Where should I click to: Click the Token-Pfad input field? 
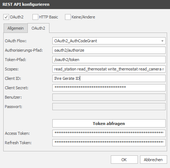[x=109, y=60]
